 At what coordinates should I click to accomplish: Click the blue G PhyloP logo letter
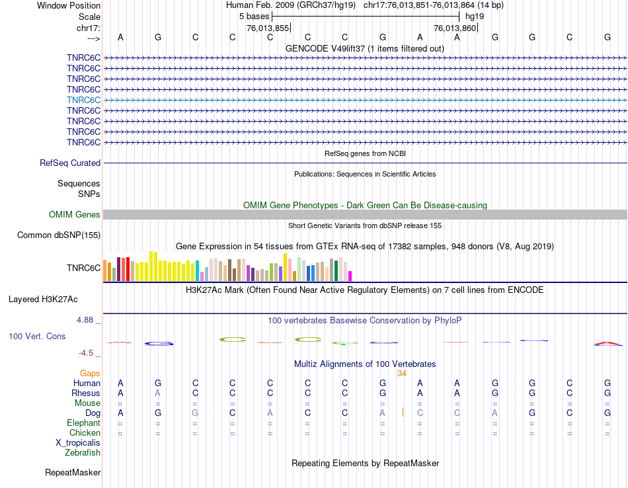pyautogui.click(x=159, y=343)
